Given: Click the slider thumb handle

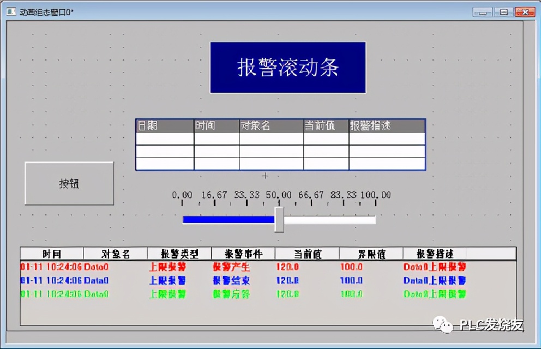Looking at the screenshot, I should 279,220.
